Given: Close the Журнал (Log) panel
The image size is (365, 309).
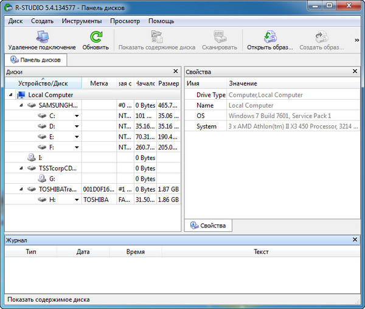Looking at the screenshot, I should (355, 240).
